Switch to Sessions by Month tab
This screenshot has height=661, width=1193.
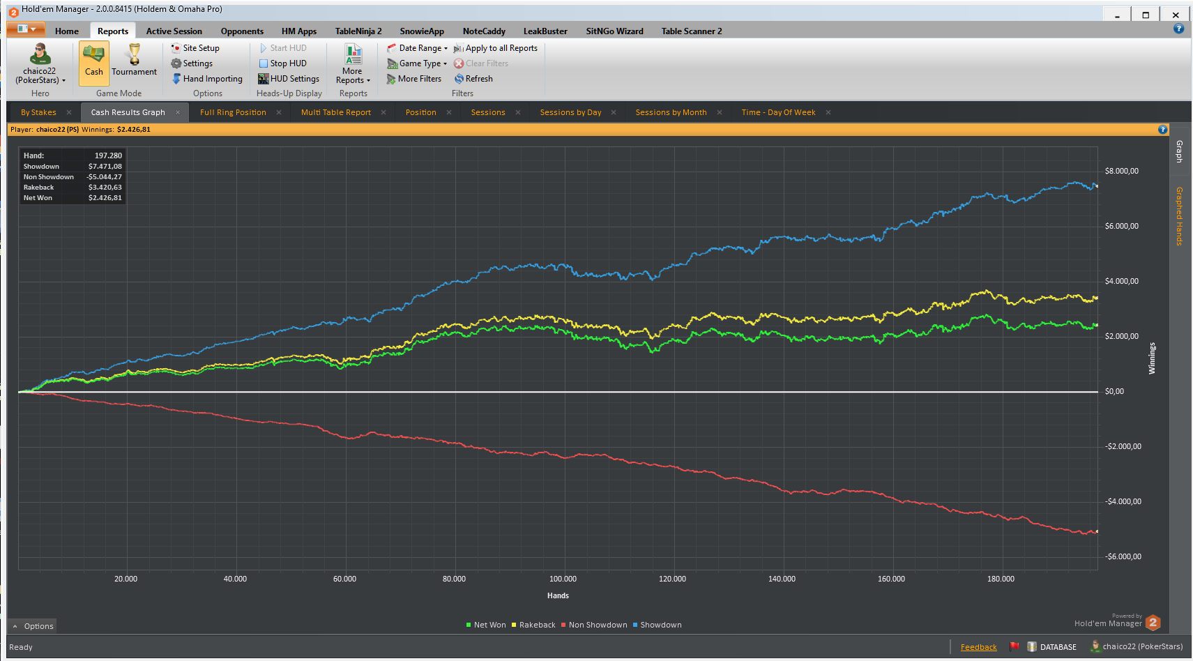point(671,112)
